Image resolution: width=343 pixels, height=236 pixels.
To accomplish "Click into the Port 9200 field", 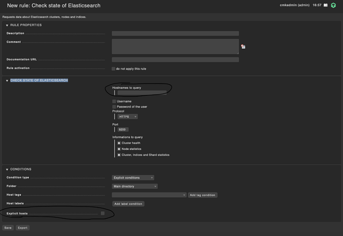I will pos(123,130).
